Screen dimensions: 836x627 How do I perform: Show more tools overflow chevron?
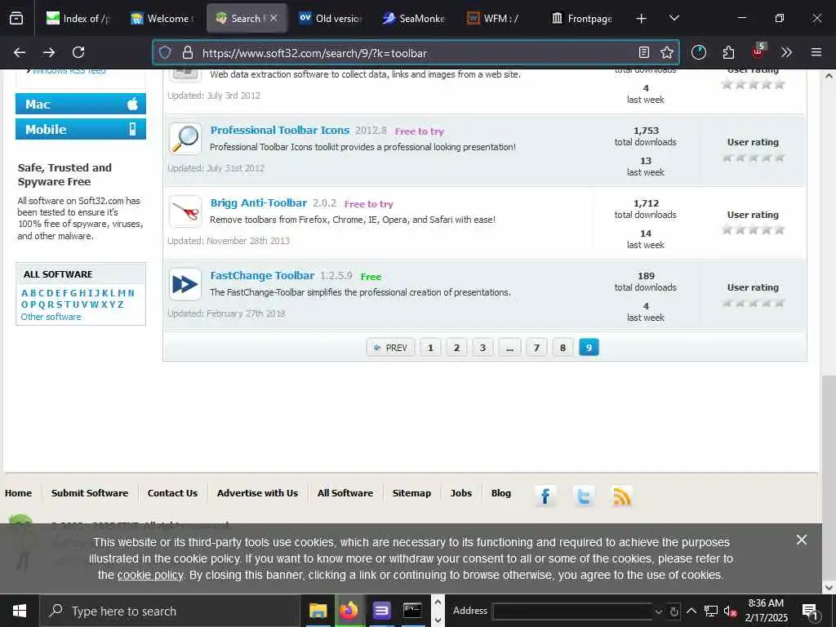786,52
